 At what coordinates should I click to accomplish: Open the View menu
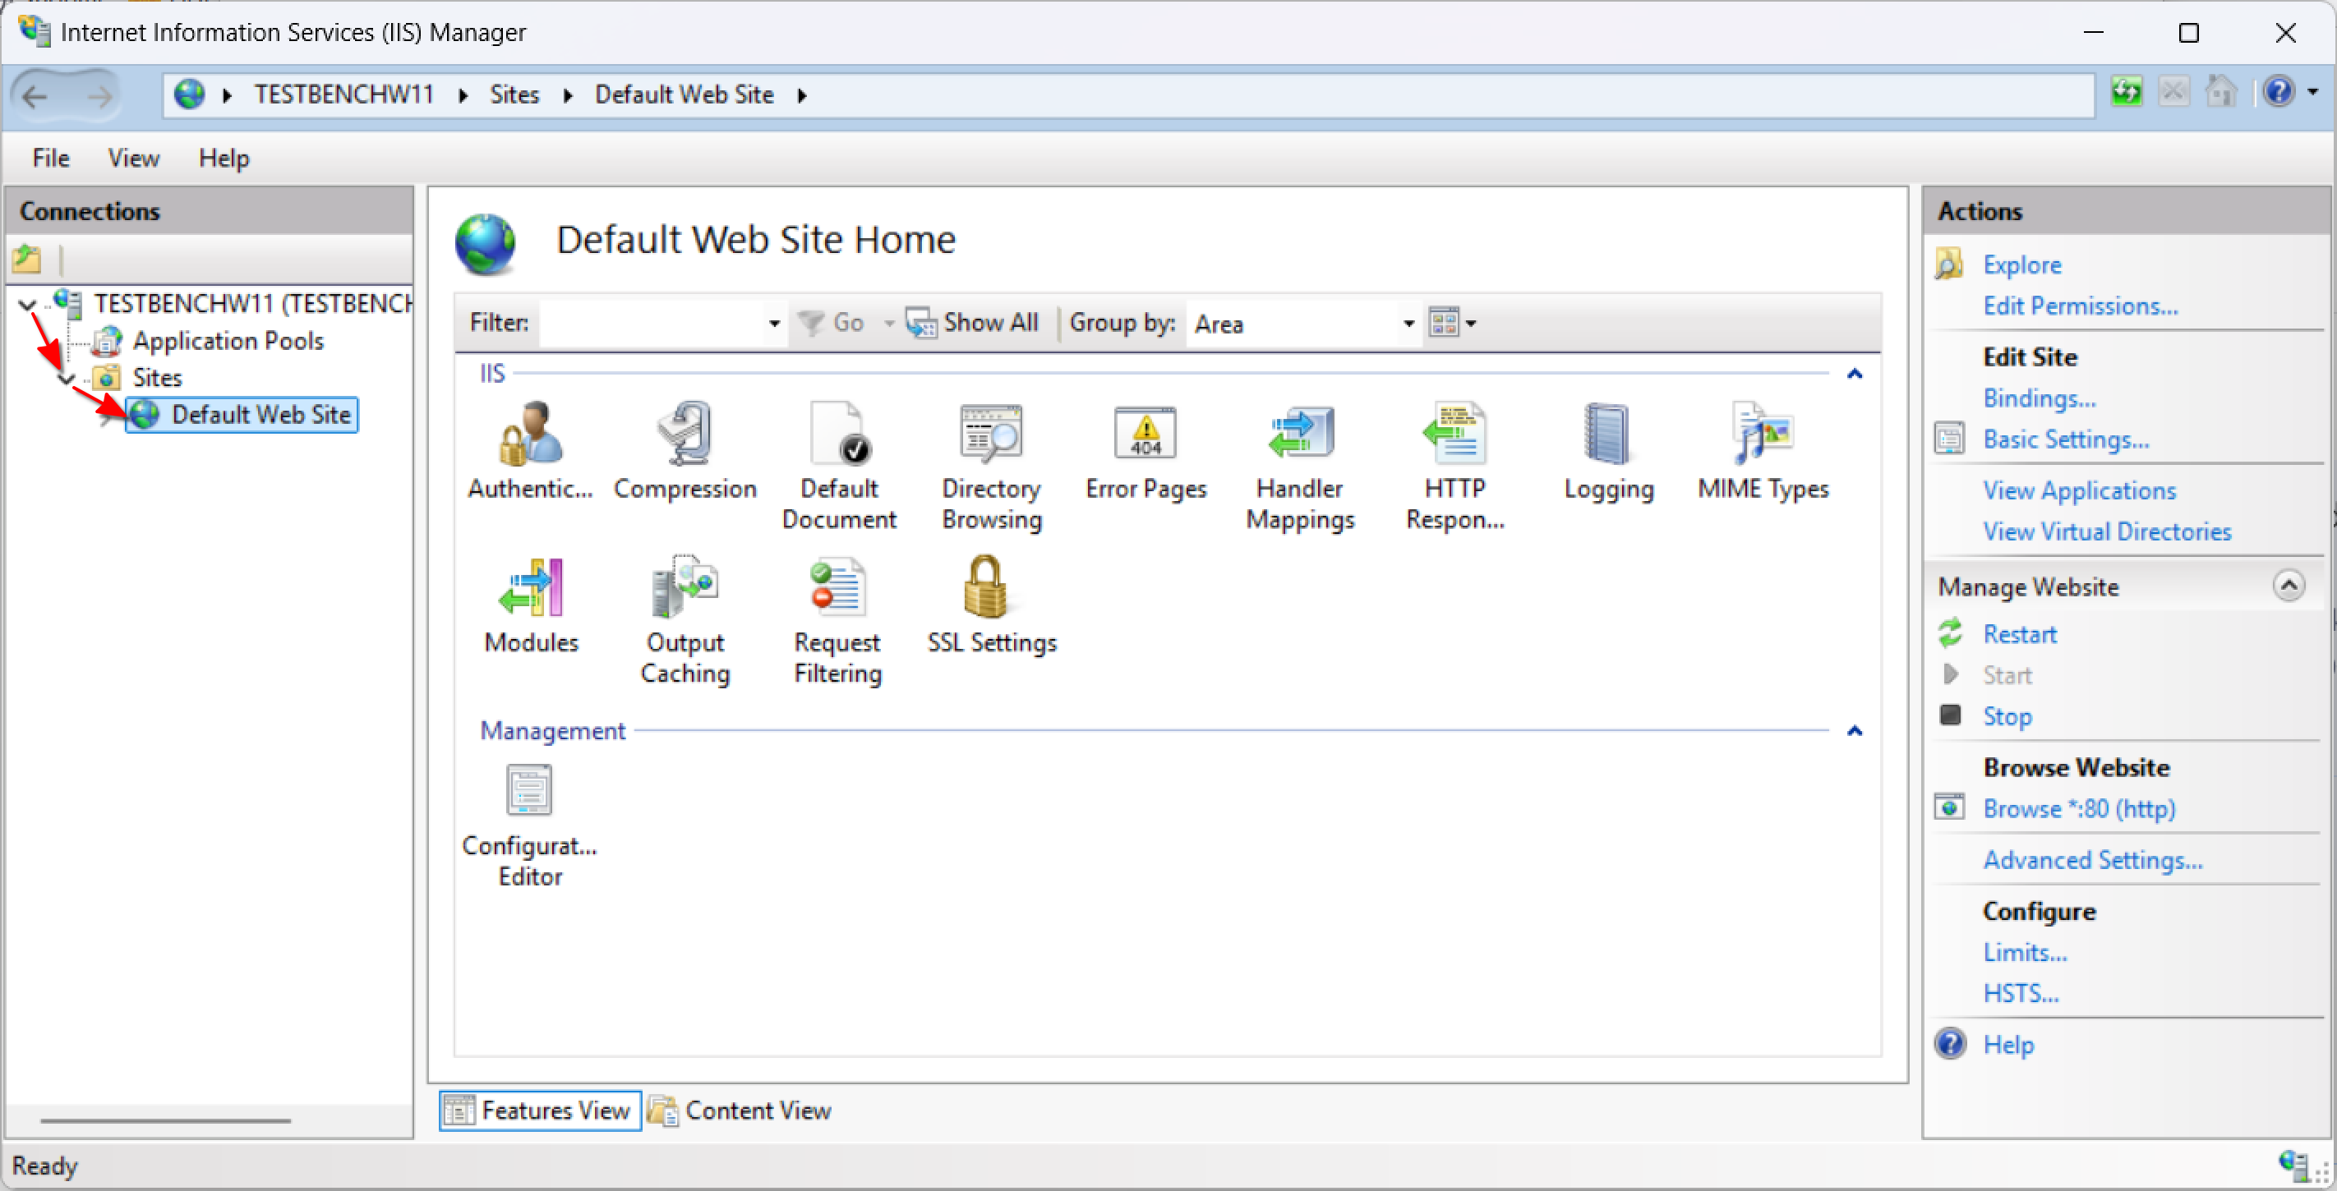(133, 158)
